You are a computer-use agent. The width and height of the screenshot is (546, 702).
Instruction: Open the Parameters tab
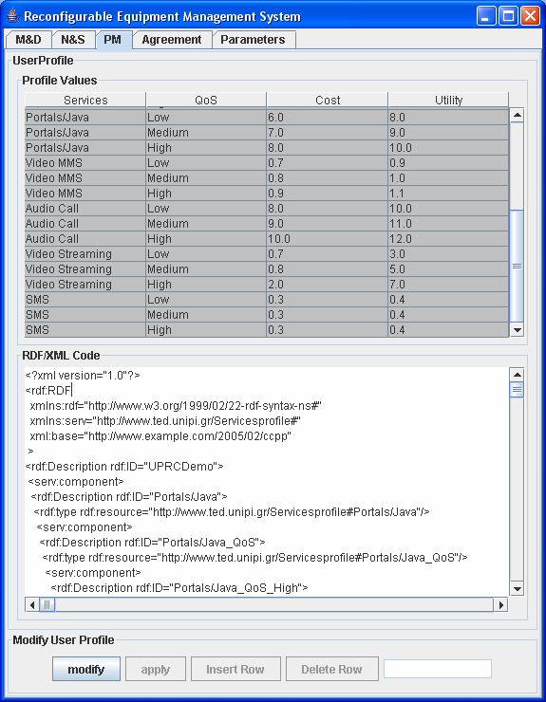click(x=253, y=40)
